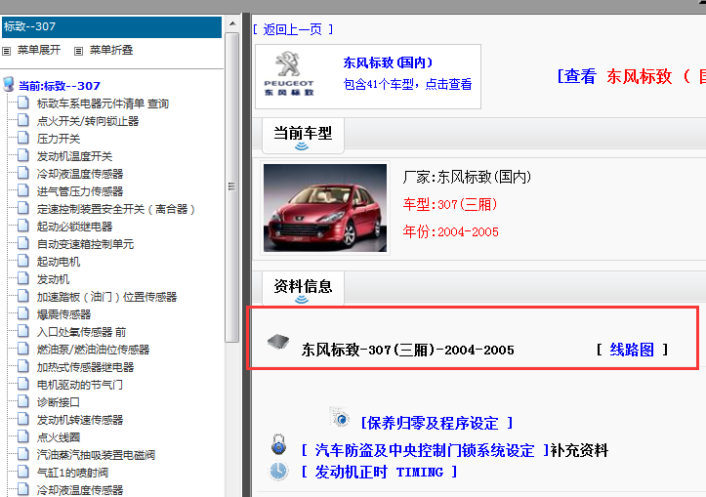
Task: Expand menu via 菜单展开 text
Action: (x=39, y=50)
